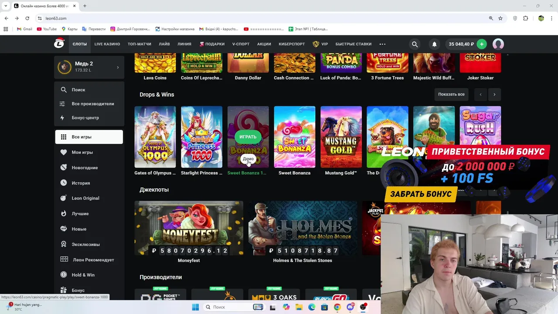Open the 3 Oaks provider tile
Screen dimensions: 558x314
click(274, 294)
